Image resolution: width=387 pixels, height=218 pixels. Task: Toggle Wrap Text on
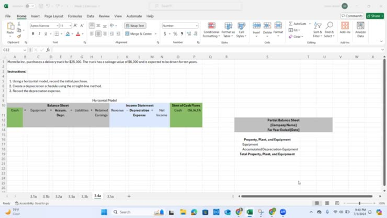click(135, 25)
